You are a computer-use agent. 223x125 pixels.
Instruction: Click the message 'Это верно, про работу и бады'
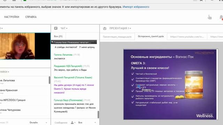click(70, 70)
